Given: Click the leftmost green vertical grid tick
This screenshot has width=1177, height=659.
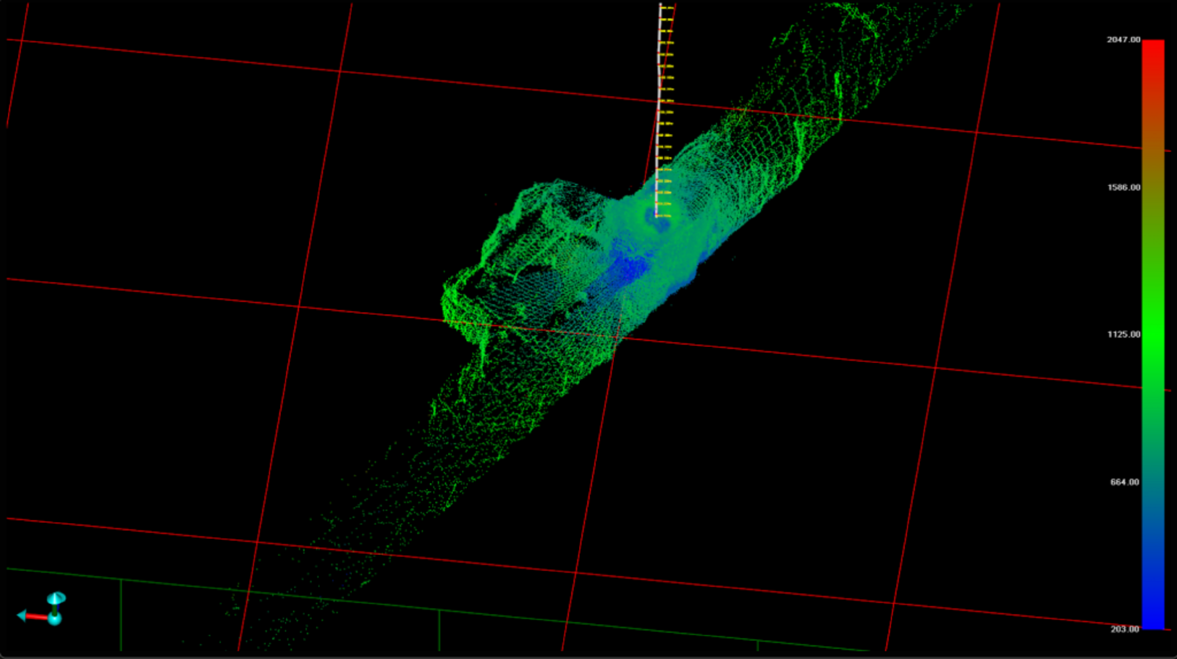Looking at the screenshot, I should (121, 614).
